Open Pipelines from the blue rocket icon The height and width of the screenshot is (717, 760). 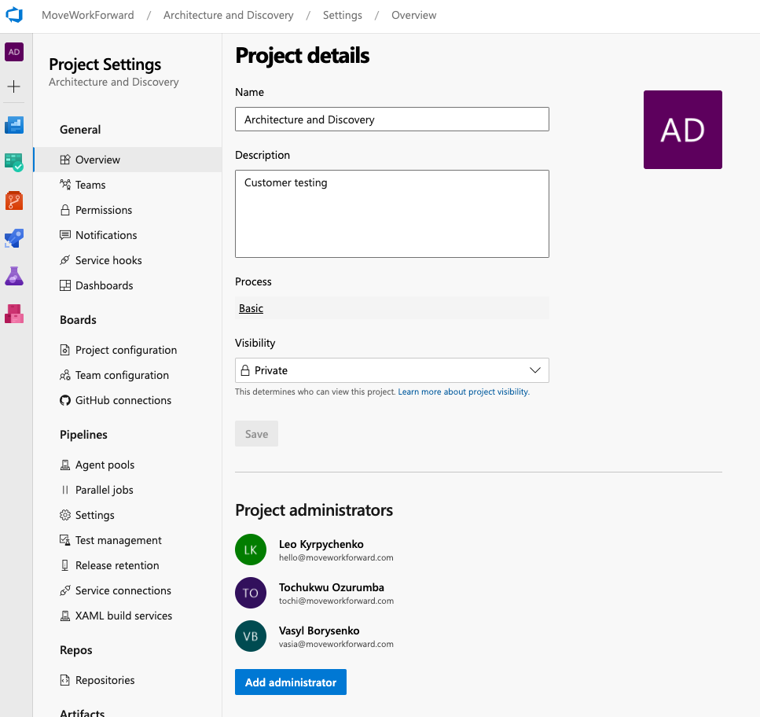pos(14,238)
